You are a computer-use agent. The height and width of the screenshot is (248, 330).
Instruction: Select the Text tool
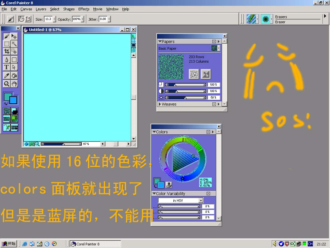[6, 67]
